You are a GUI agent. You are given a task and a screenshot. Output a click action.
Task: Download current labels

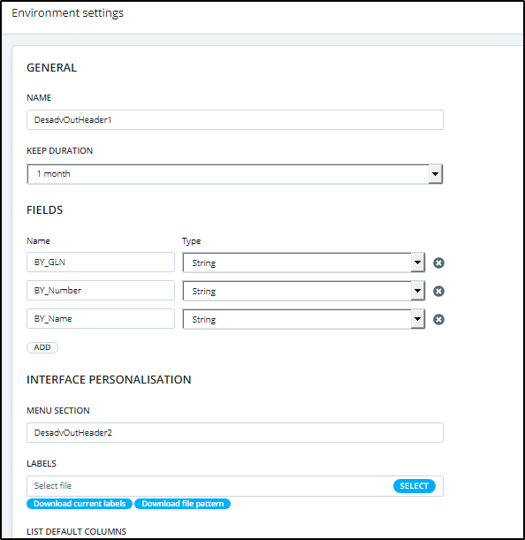[x=80, y=504]
